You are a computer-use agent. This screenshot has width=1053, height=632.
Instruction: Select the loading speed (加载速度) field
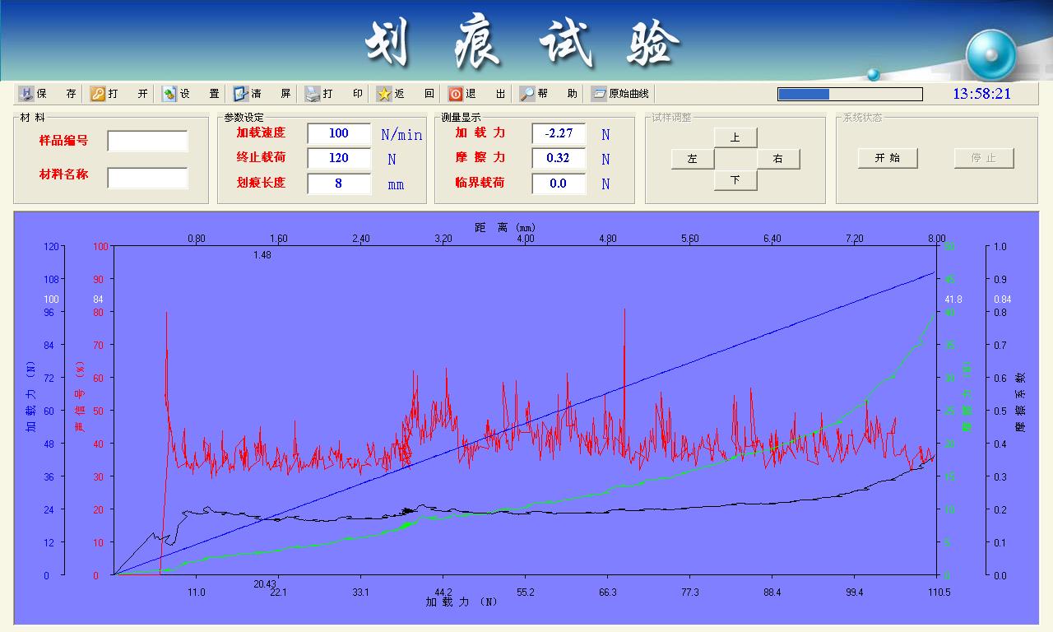point(338,133)
